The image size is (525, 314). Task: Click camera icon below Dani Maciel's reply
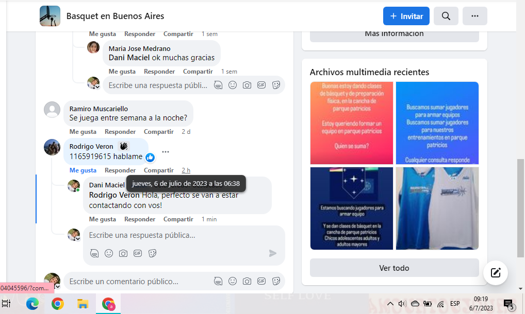pyautogui.click(x=123, y=253)
